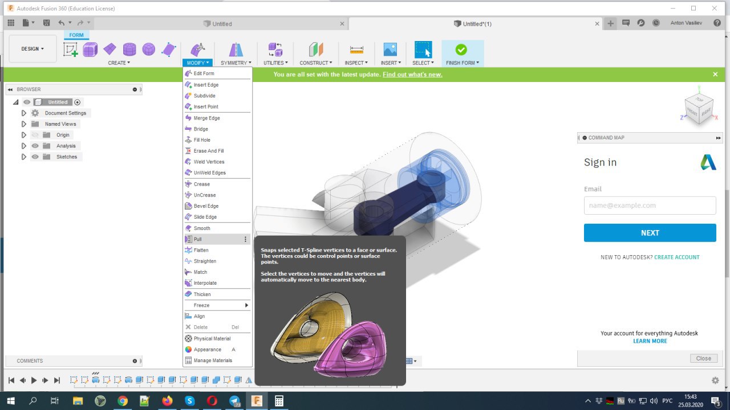Viewport: 730px width, 410px height.
Task: Hide the Sketches folder with eye icon
Action: point(35,157)
